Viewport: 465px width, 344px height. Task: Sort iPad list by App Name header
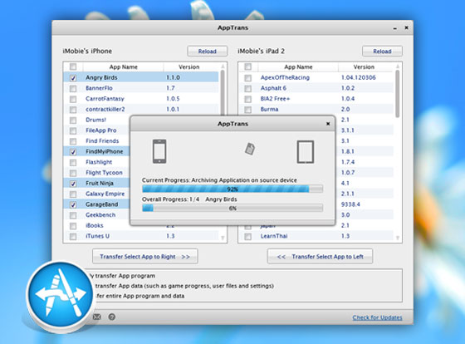(298, 66)
